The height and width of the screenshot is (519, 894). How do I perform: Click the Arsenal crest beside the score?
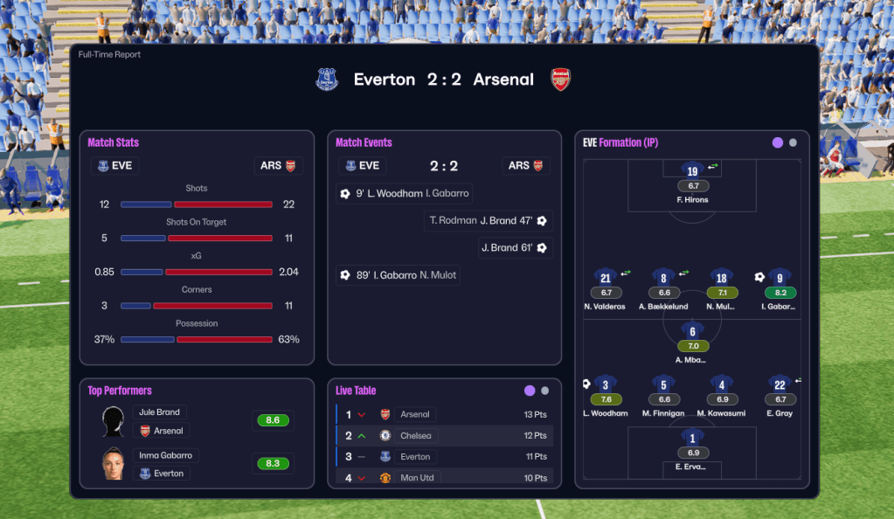[560, 80]
